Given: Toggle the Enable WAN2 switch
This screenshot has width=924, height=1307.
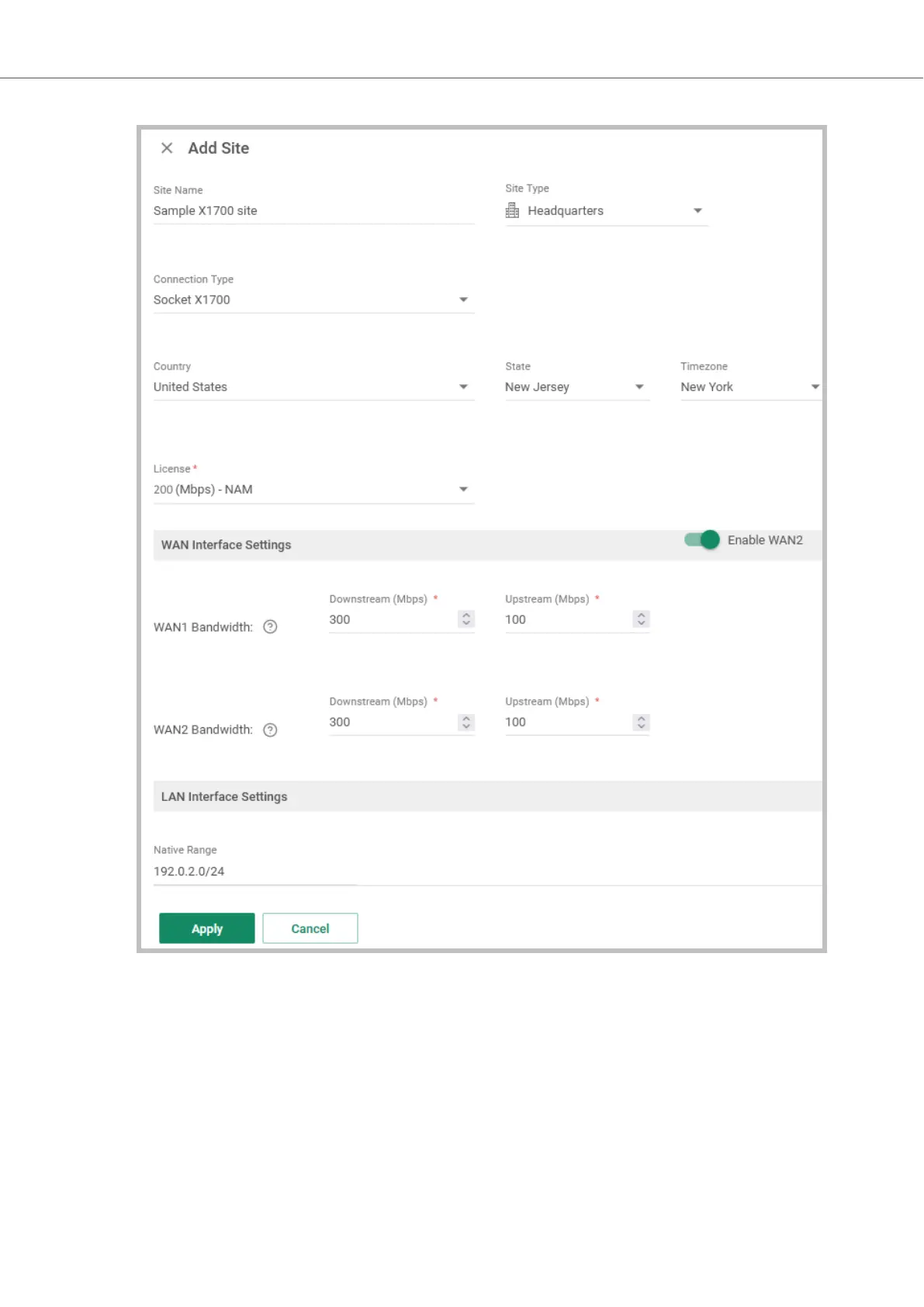Looking at the screenshot, I should pyautogui.click(x=702, y=540).
